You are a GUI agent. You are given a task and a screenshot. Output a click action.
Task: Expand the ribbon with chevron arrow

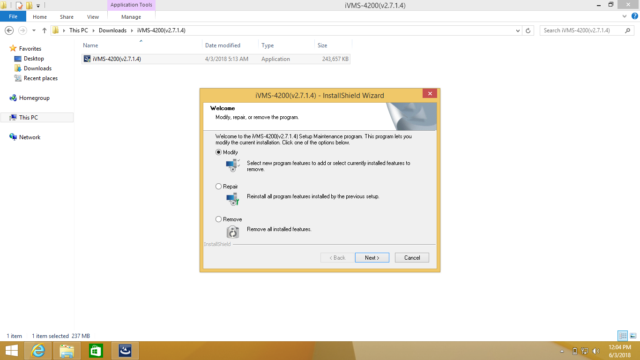(x=624, y=16)
